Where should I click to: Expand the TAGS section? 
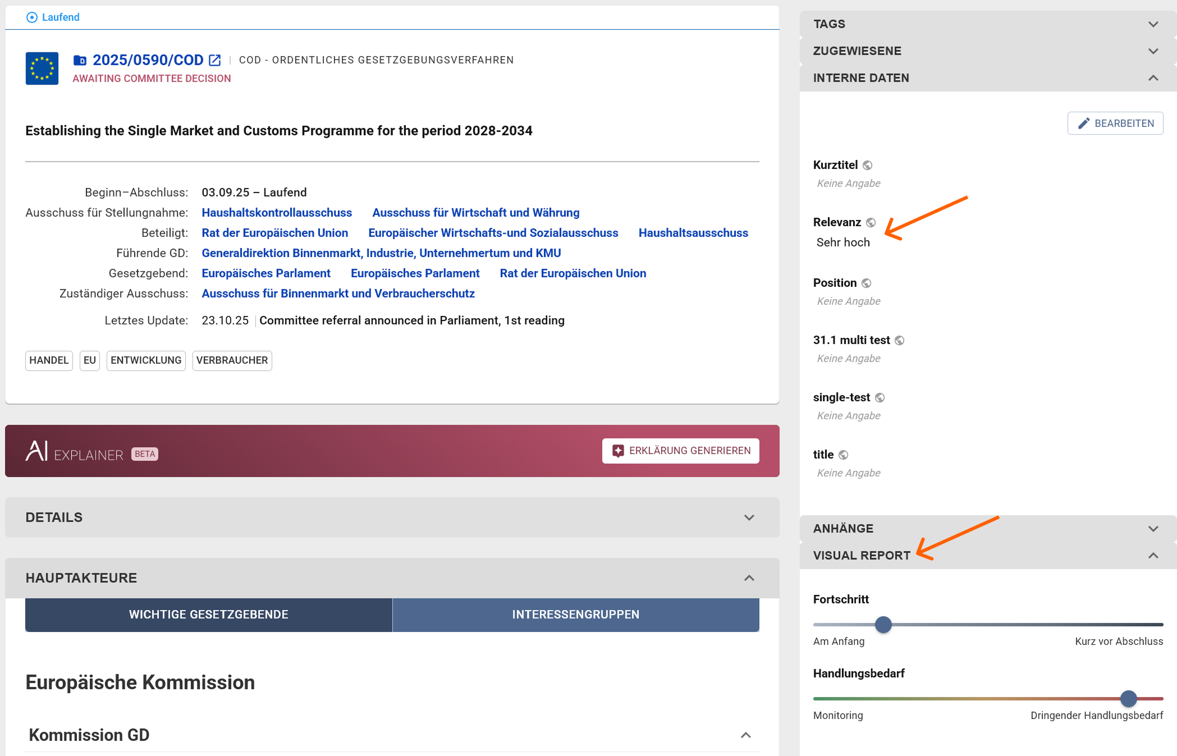pyautogui.click(x=1153, y=24)
